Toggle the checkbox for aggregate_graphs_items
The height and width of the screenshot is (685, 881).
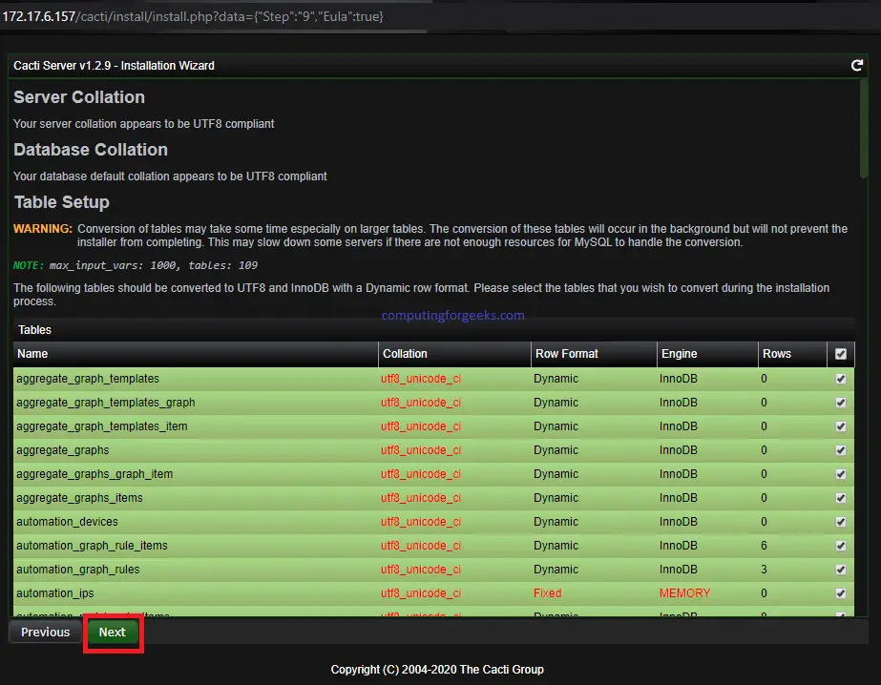tap(841, 498)
